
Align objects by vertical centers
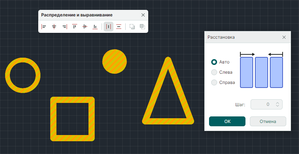85,27
